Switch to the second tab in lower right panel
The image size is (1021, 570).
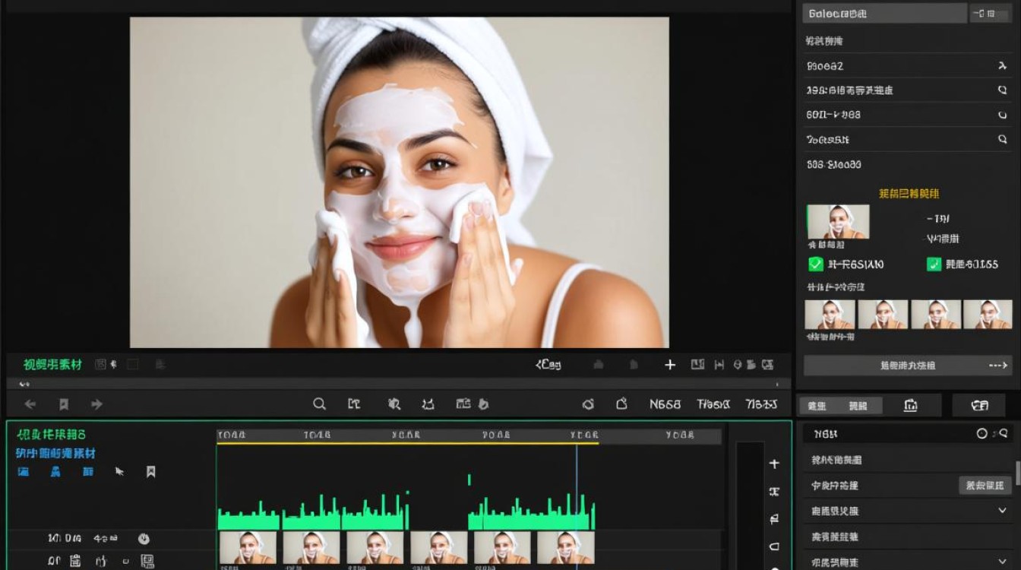pos(858,406)
